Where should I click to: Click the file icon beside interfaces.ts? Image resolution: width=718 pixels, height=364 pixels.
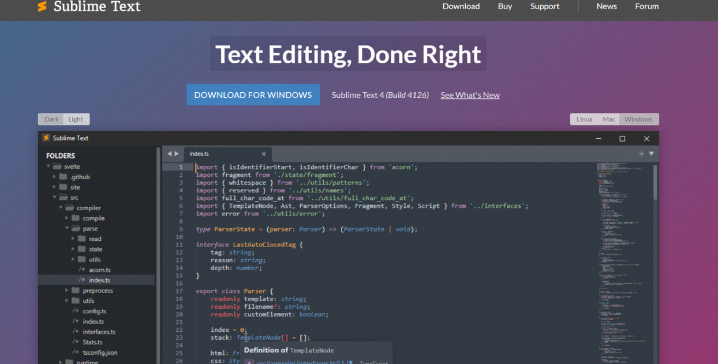[x=76, y=332]
